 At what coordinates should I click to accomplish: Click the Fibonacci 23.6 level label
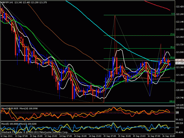pos(173,34)
